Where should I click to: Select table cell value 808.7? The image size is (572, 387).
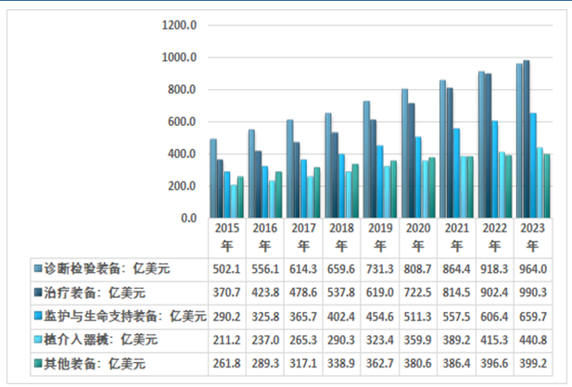tap(418, 269)
